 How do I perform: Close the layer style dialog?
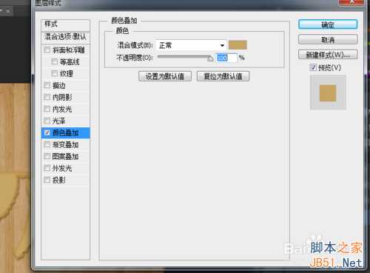[351, 2]
